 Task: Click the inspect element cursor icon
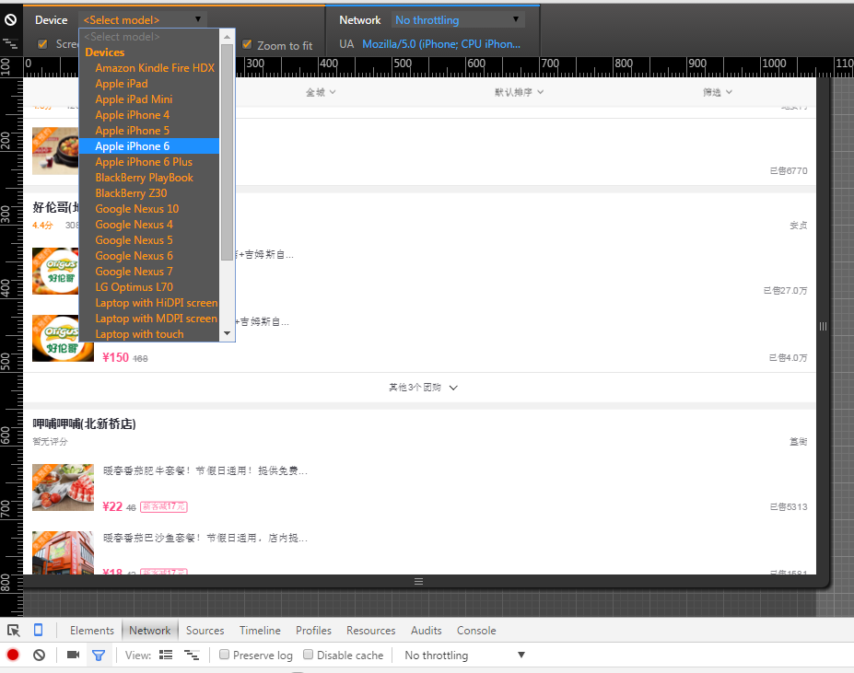pos(14,631)
